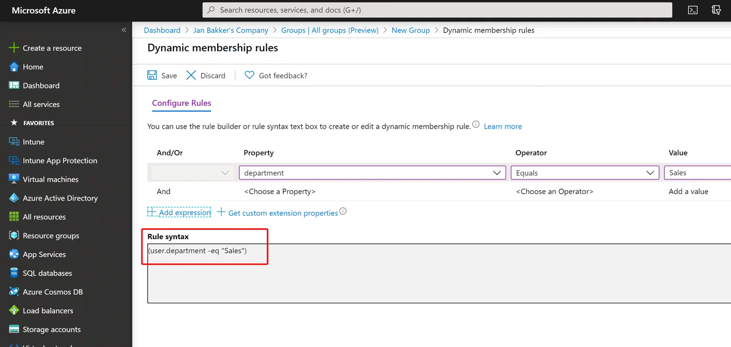731x347 pixels.
Task: Select Choose a Property placeholder in second row
Action: click(x=280, y=191)
